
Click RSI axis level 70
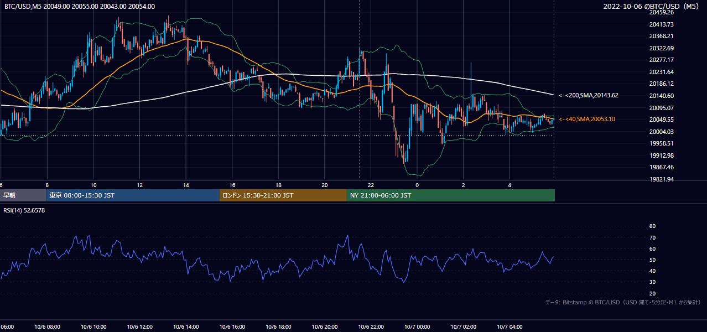point(653,237)
